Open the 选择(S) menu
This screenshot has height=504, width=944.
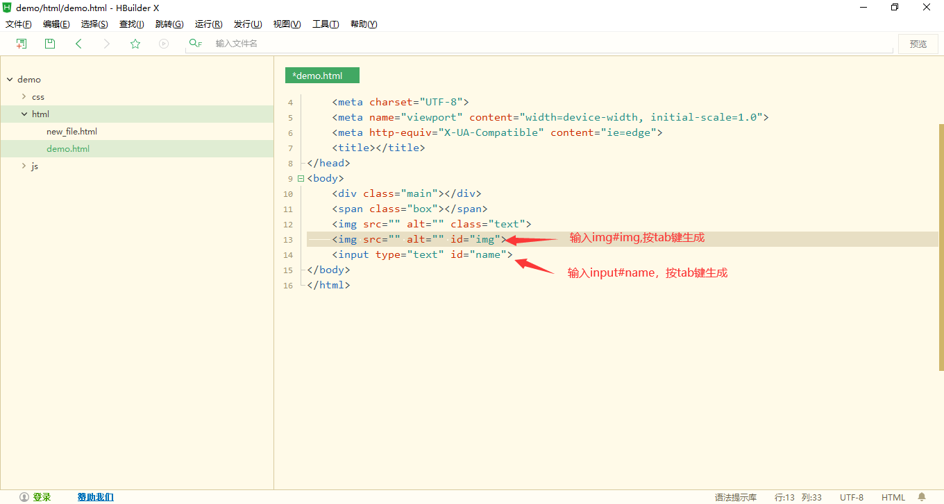94,24
